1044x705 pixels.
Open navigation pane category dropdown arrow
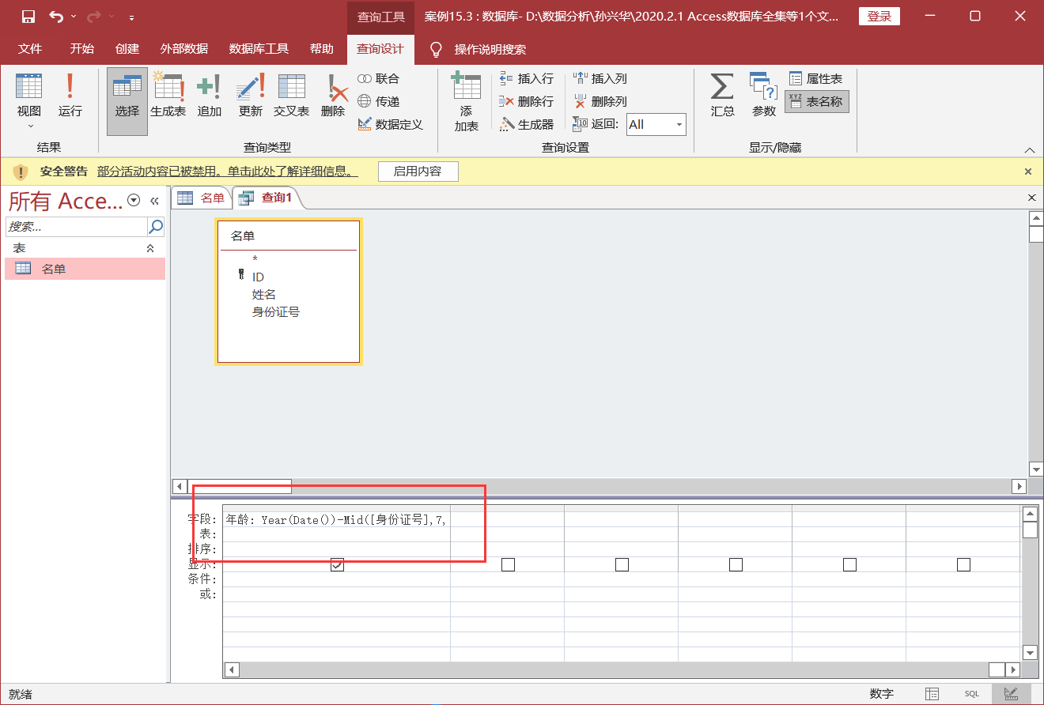tap(134, 201)
